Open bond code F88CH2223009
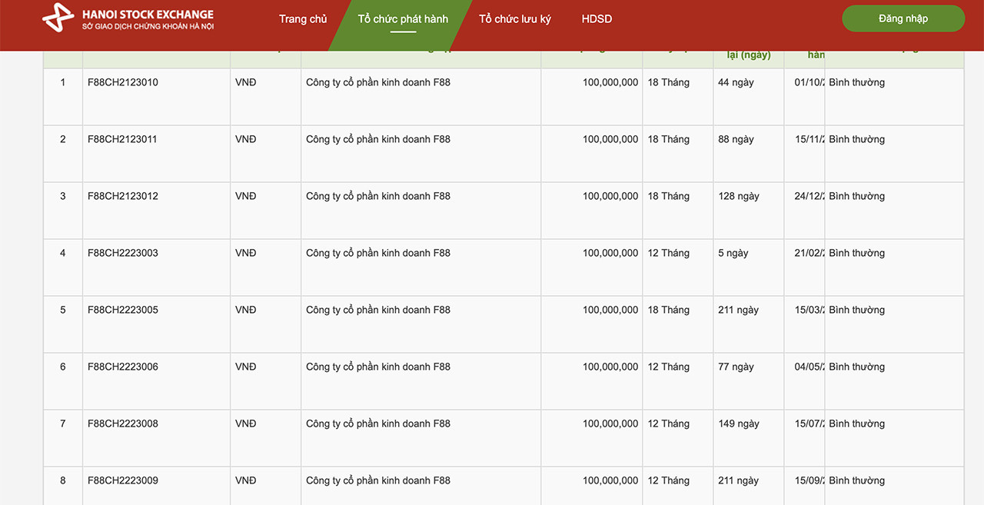Screen dimensions: 984x505 (123, 481)
